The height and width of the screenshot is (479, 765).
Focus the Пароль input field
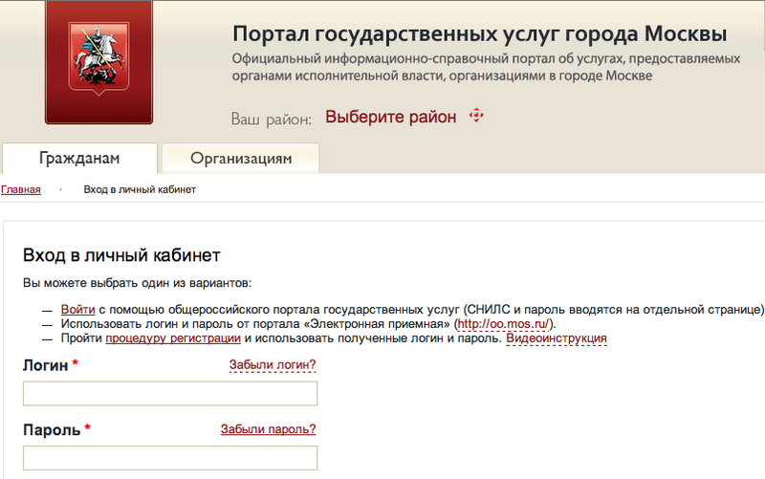point(169,458)
